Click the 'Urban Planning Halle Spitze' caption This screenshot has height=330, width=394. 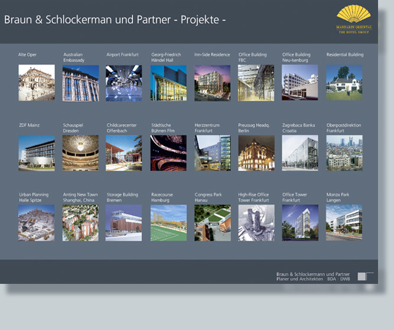click(x=34, y=197)
